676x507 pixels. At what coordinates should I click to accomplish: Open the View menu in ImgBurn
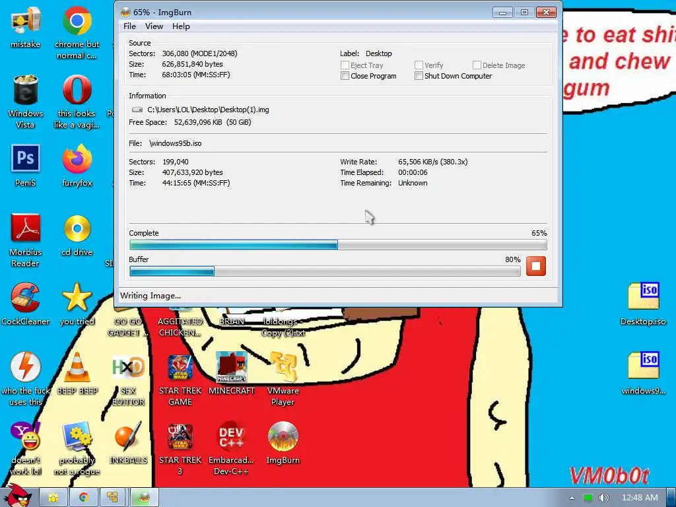click(x=154, y=26)
